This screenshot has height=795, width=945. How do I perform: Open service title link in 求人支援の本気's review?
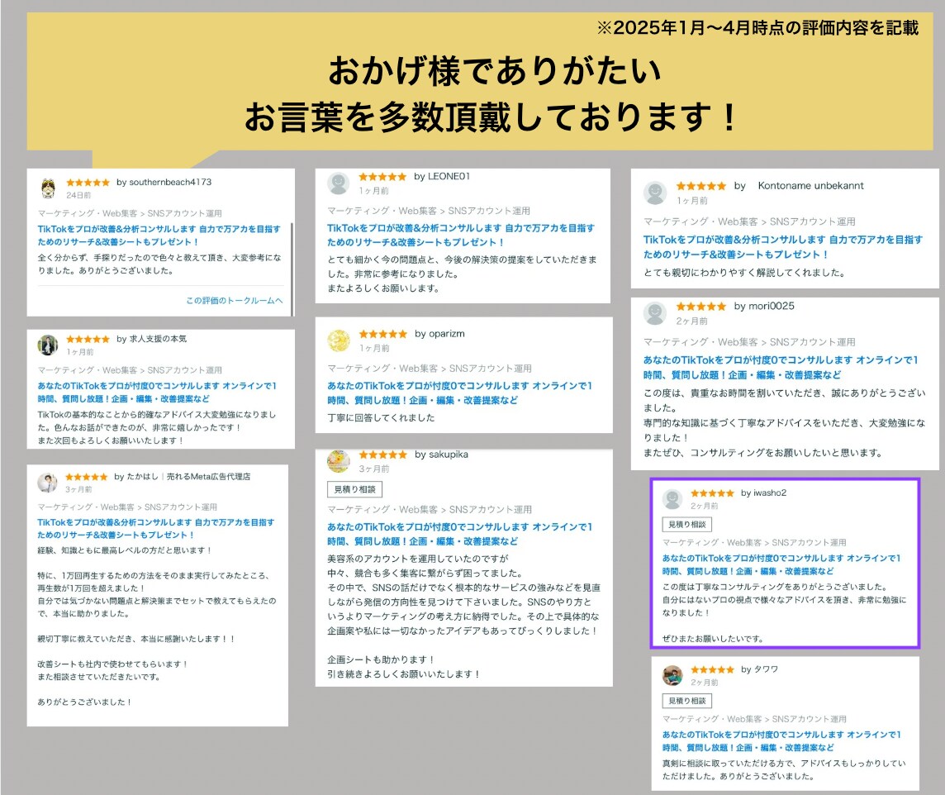(x=157, y=393)
